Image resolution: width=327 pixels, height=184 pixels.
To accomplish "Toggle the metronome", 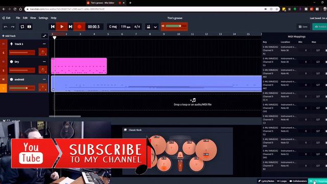I will (x=149, y=27).
